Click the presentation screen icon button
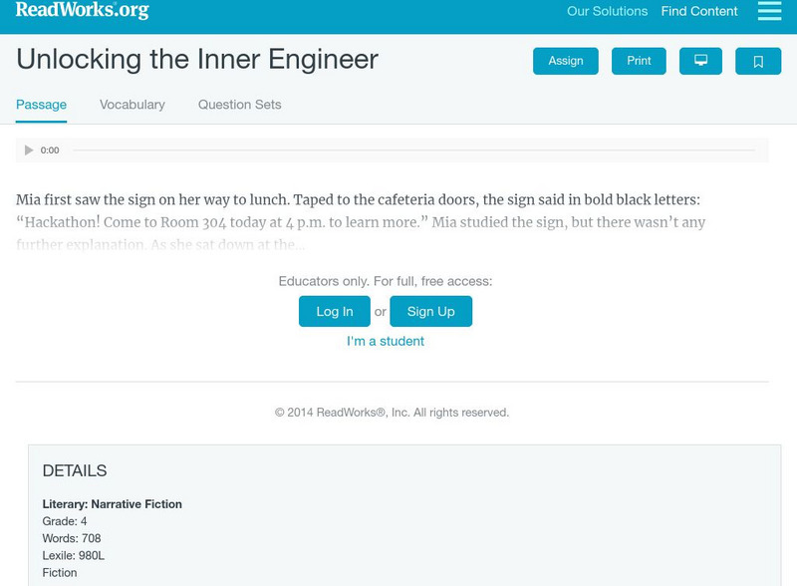 coord(700,61)
